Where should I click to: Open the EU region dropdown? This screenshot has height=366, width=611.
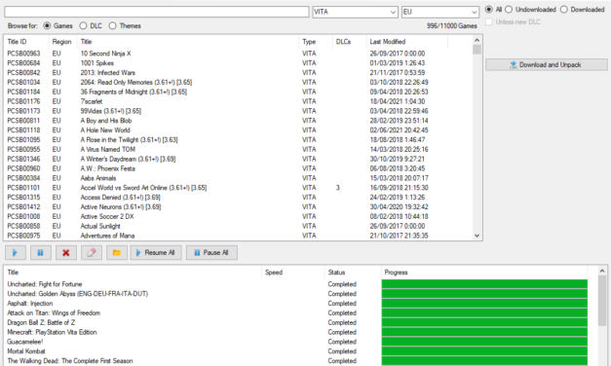point(440,12)
